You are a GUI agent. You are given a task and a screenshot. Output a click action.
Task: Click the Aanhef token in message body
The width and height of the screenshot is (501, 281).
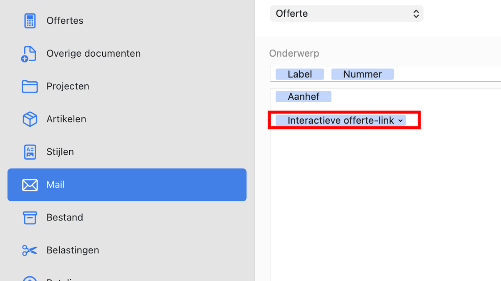[x=304, y=97]
